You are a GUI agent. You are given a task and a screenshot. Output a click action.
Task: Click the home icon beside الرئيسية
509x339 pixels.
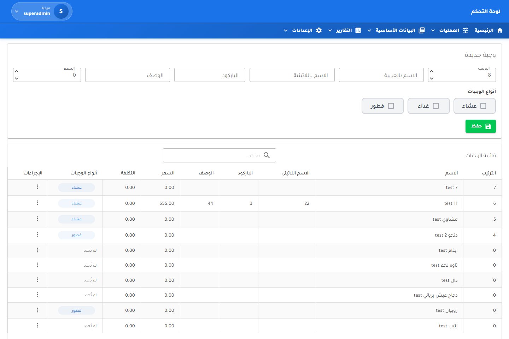point(500,30)
